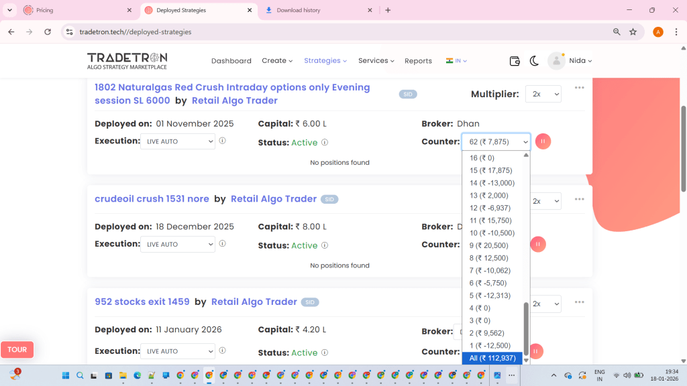This screenshot has height=386, width=687.
Task: Click info icon beside Naturalgas Execution dropdown
Action: tap(222, 141)
